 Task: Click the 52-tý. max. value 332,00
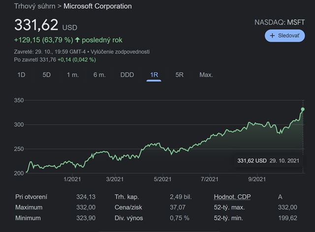pos(287,207)
